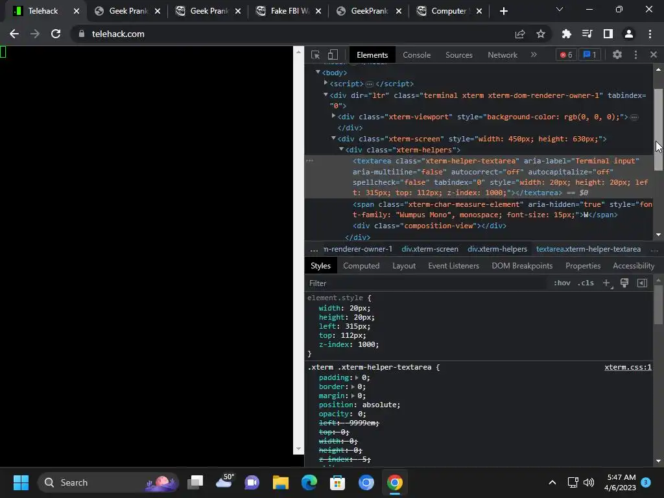Image resolution: width=664 pixels, height=498 pixels.
Task: Select textarea.xterm-helper-textarea breadcrumb
Action: pyautogui.click(x=588, y=249)
